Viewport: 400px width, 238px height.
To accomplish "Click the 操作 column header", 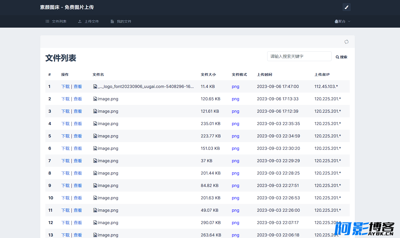I will coord(65,75).
